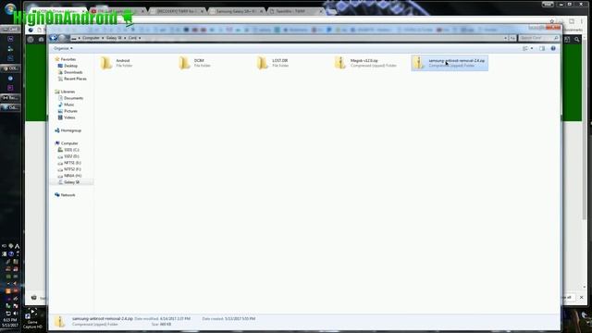Select samsung-antiroot-removal zip file

450,63
